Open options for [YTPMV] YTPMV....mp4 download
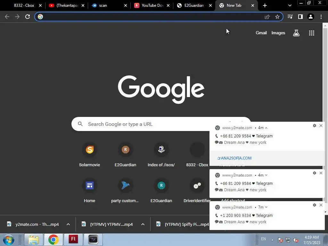 coord(143,224)
